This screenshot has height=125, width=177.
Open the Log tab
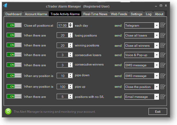click(149, 14)
